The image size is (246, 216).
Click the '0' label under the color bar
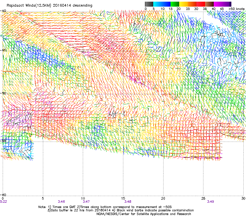click(x=146, y=9)
